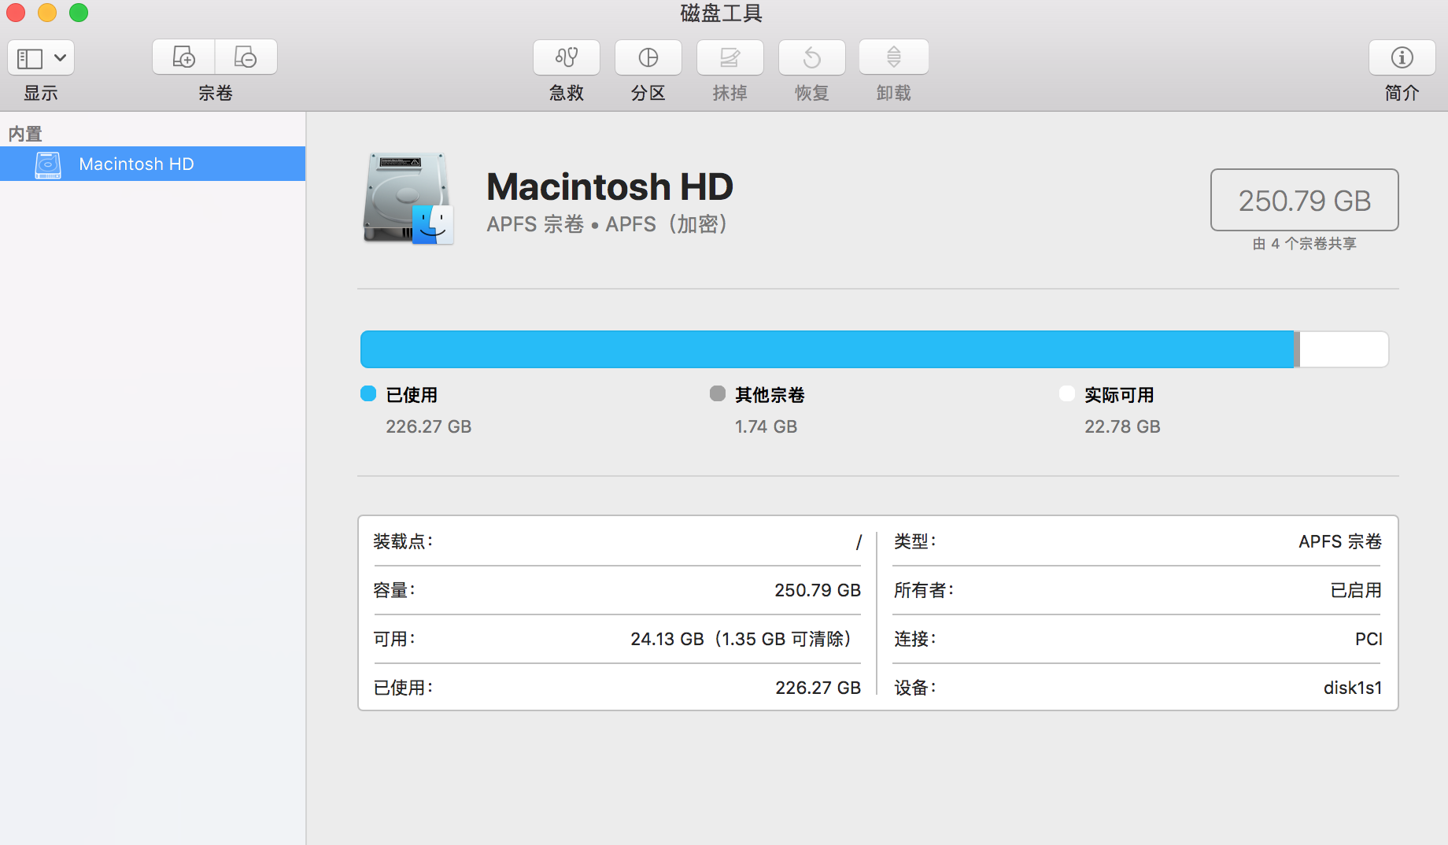
Task: Click the 250.79 GB capacity box
Action: 1304,200
